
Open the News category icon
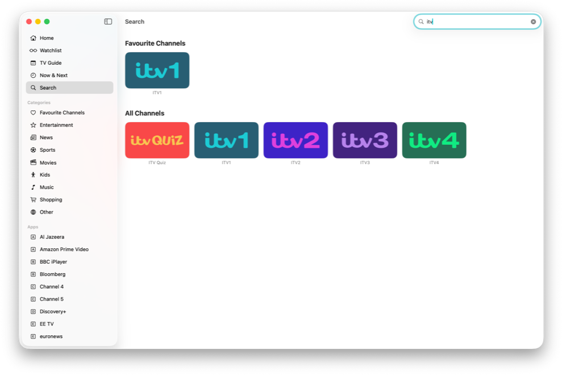click(34, 137)
